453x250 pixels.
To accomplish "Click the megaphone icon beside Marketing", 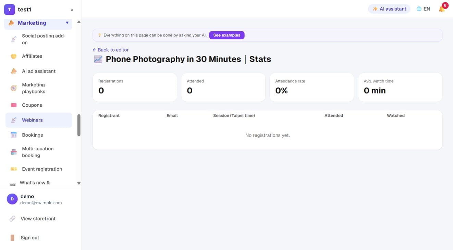I will [x=11, y=23].
